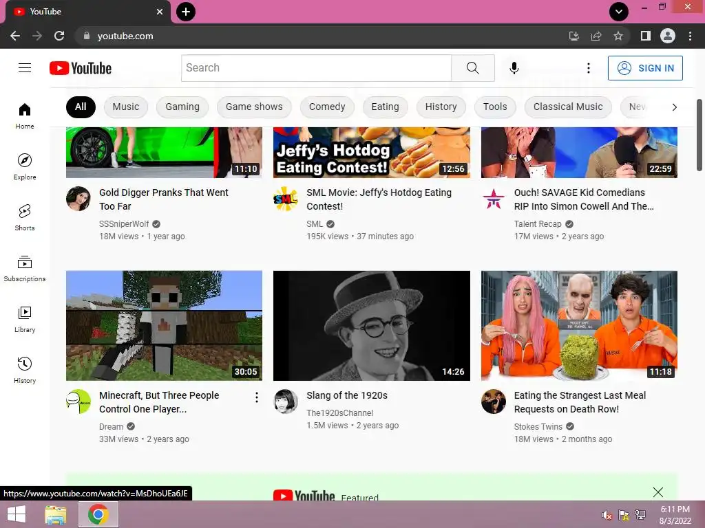Open File Explorer from taskbar

55,514
